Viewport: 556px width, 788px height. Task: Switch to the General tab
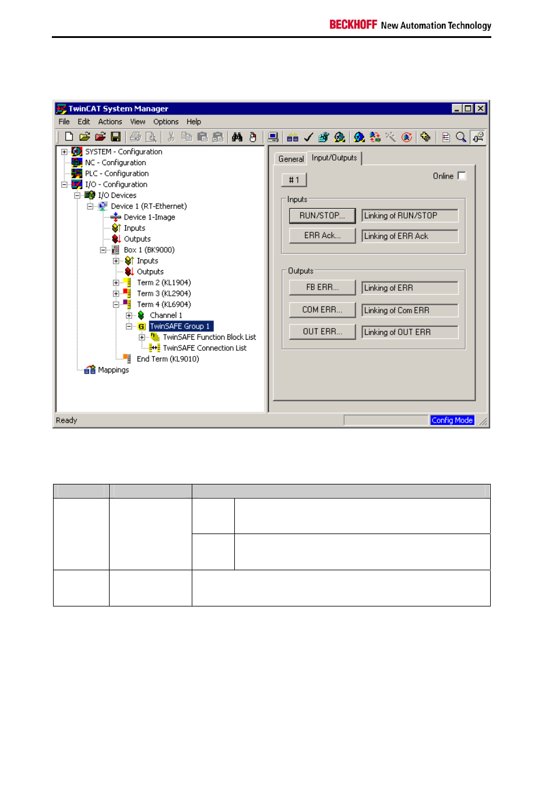pyautogui.click(x=291, y=159)
